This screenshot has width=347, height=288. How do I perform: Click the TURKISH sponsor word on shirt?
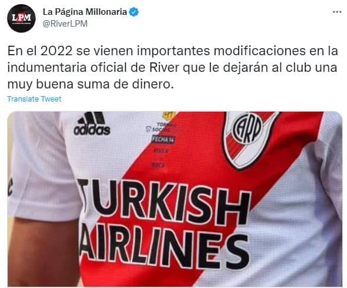click(x=164, y=201)
